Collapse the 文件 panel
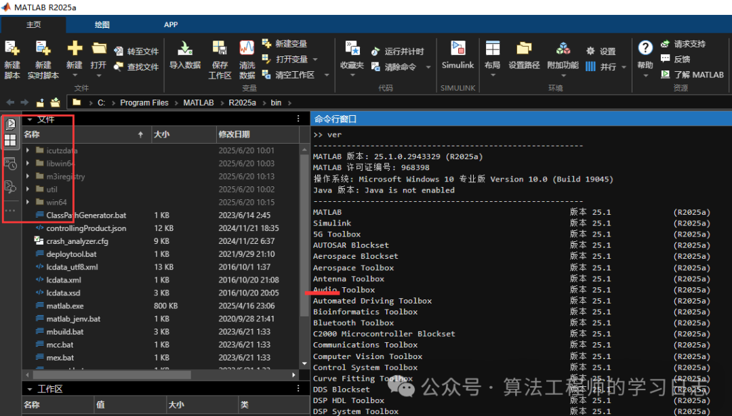732x416 pixels. click(x=29, y=119)
